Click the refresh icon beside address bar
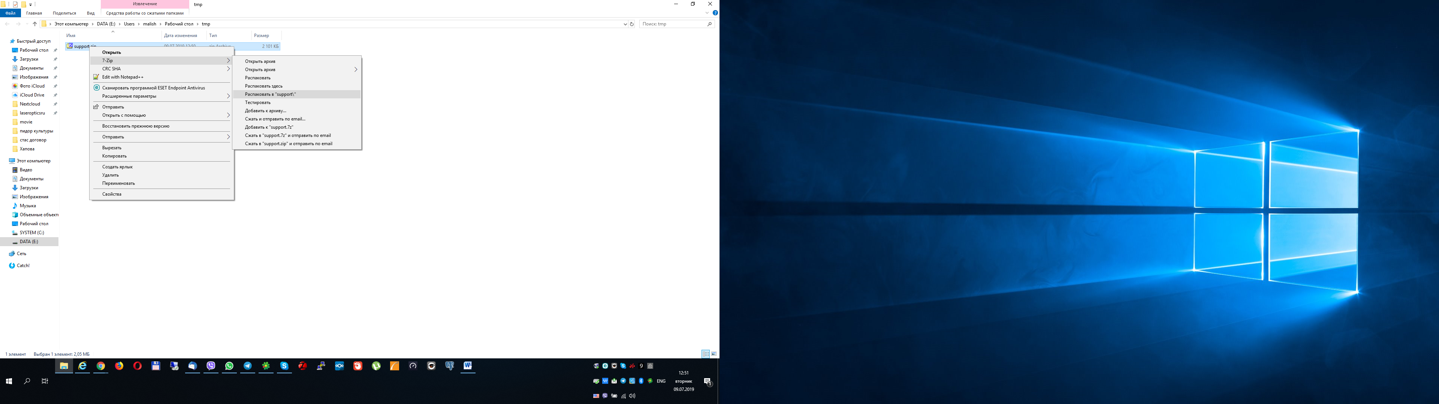The width and height of the screenshot is (1439, 404). (632, 24)
